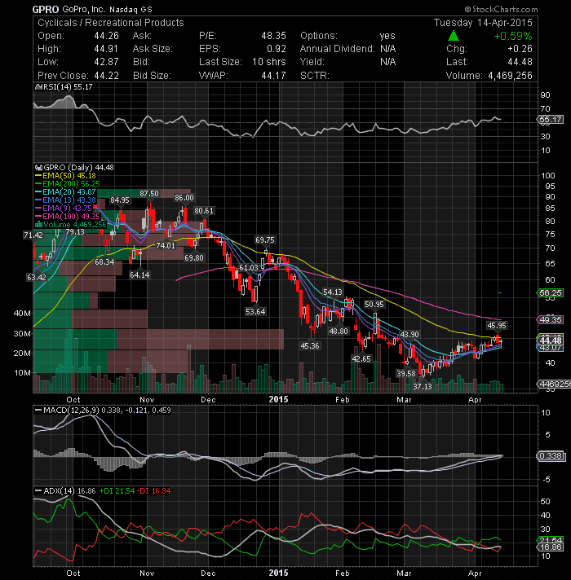Click the EPS value 0.92
The width and height of the screenshot is (571, 580).
277,49
